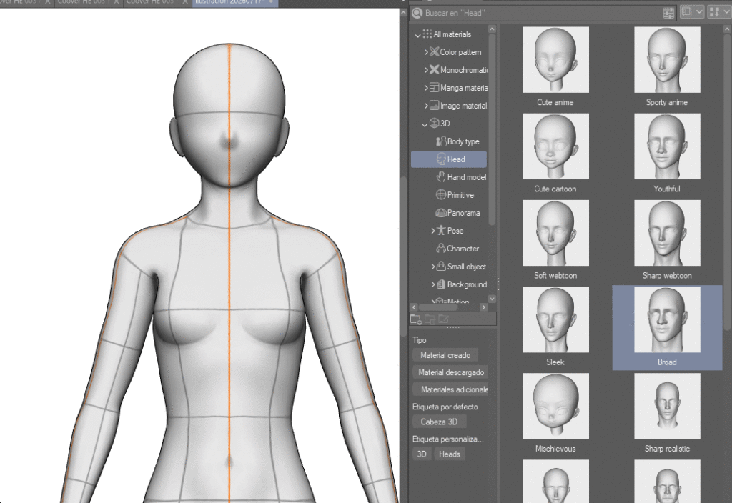The image size is (732, 503).
Task: Select the Mischievous head thumbnail
Action: coord(555,406)
